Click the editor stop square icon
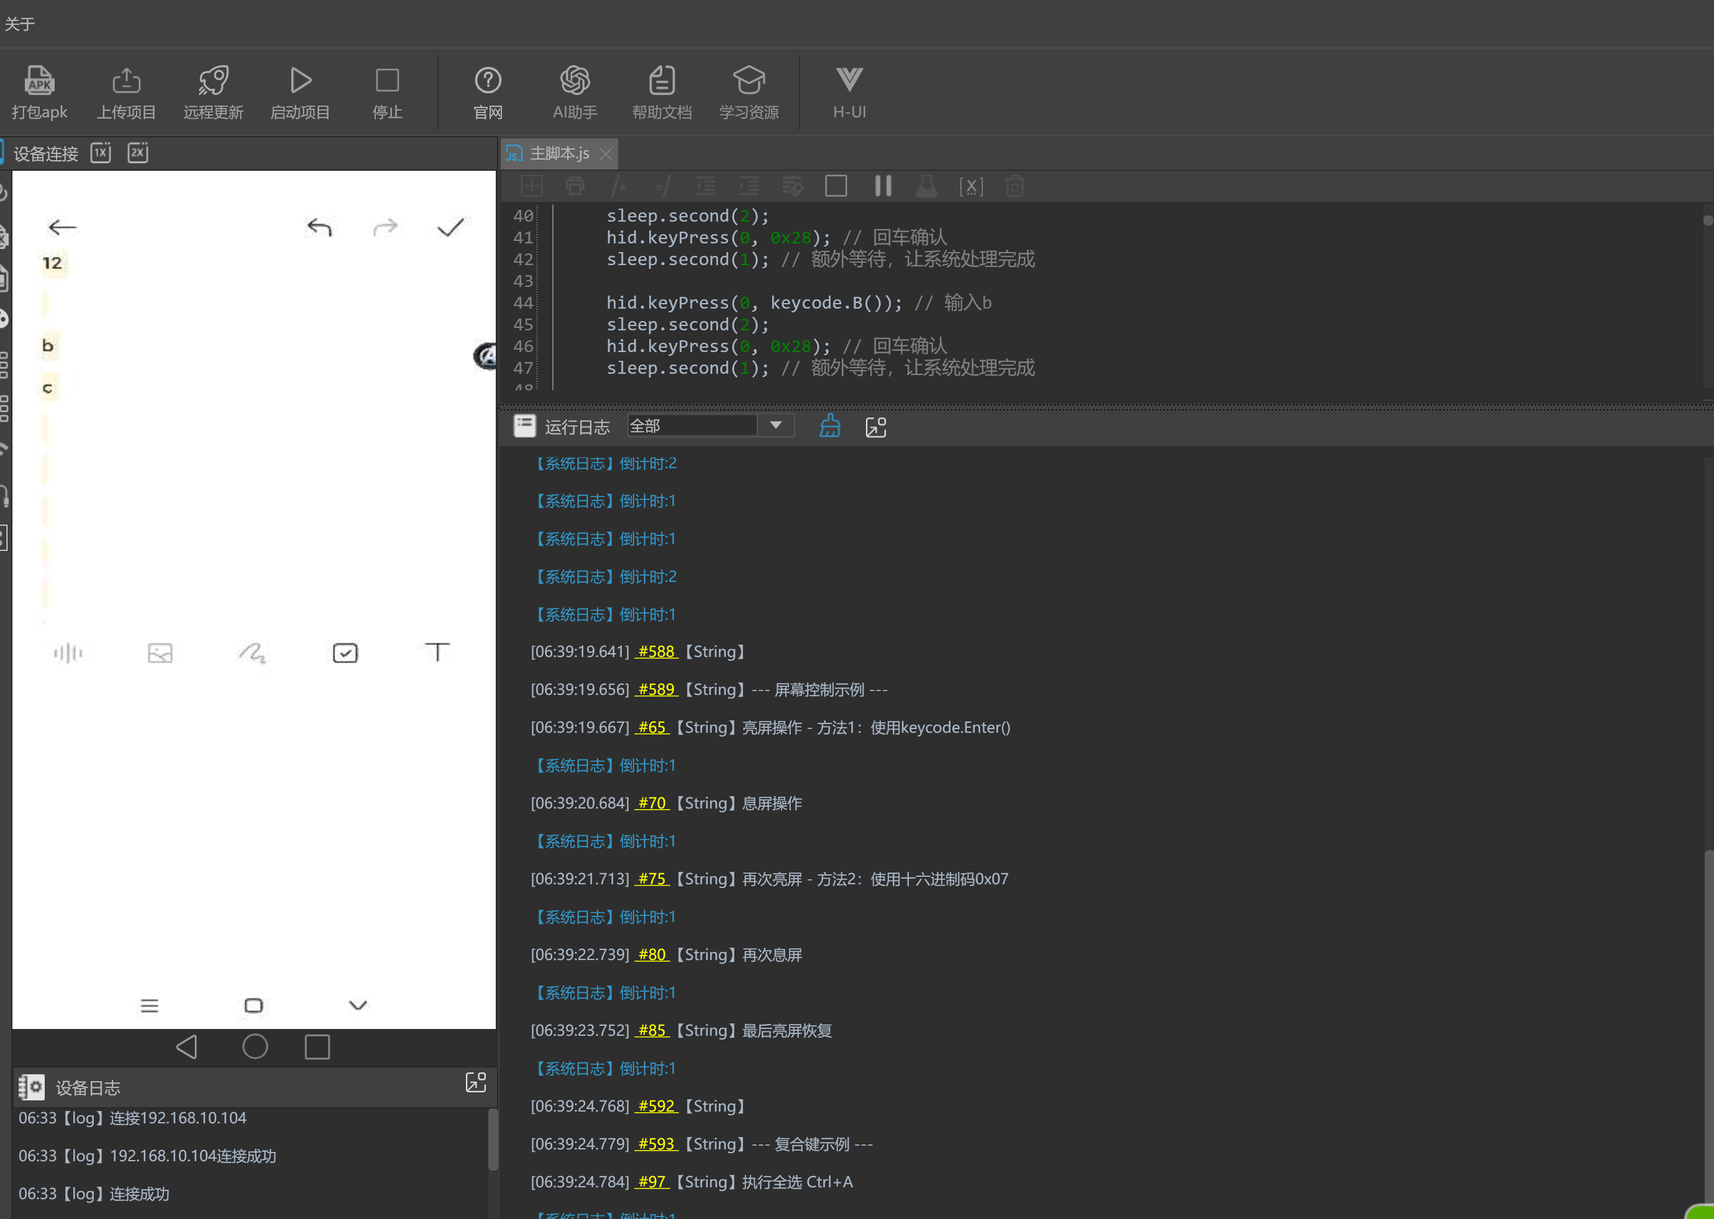 (x=836, y=186)
